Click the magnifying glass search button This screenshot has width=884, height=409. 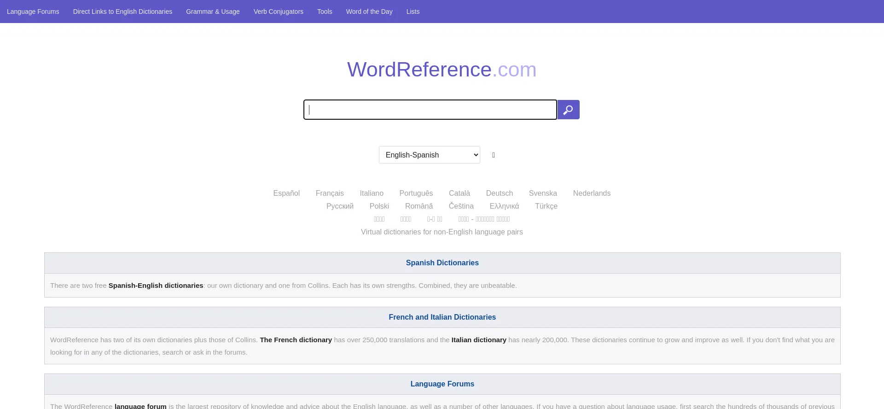(x=568, y=110)
